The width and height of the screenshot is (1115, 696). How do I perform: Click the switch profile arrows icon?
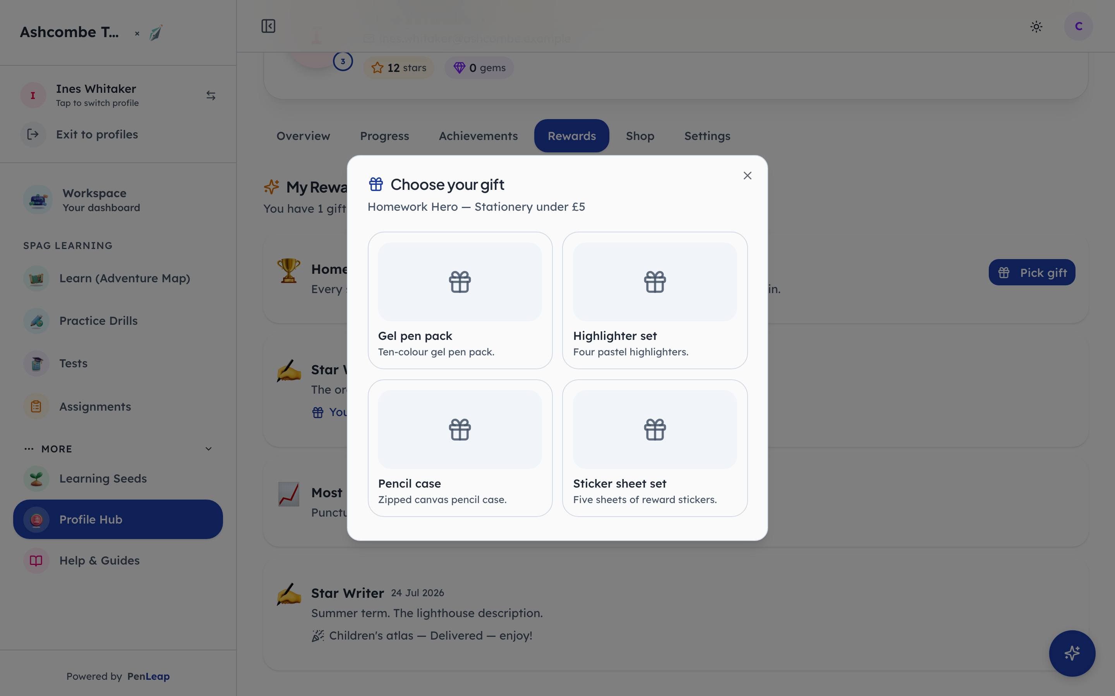tap(211, 95)
